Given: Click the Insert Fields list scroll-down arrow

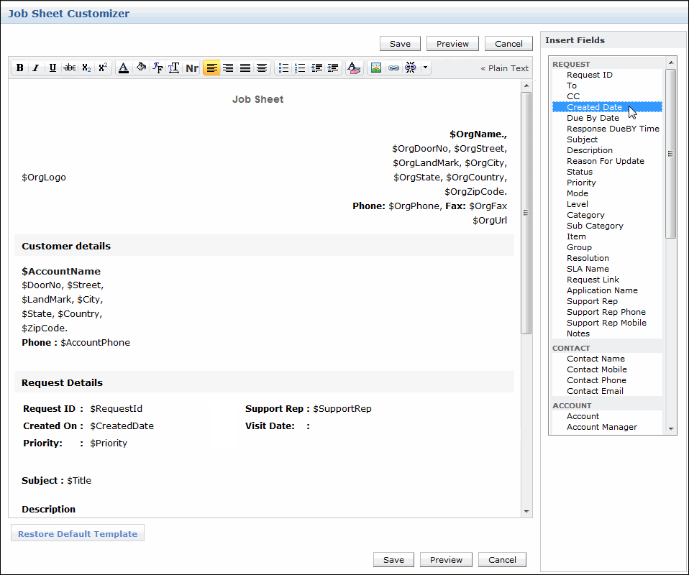Looking at the screenshot, I should (x=671, y=428).
